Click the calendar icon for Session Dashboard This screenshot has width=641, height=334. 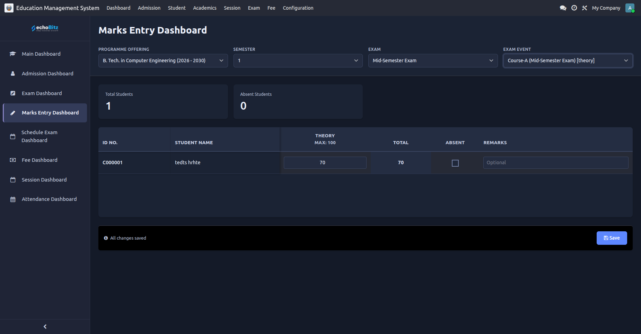(x=13, y=180)
